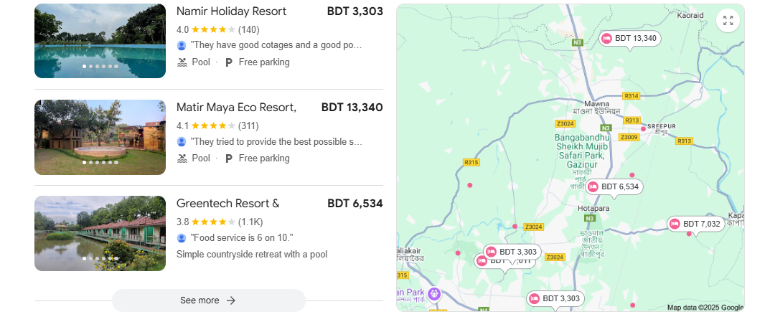Screen dimensions: 770x322
Task: Open Greentech Resort listing title
Action: [x=228, y=203]
